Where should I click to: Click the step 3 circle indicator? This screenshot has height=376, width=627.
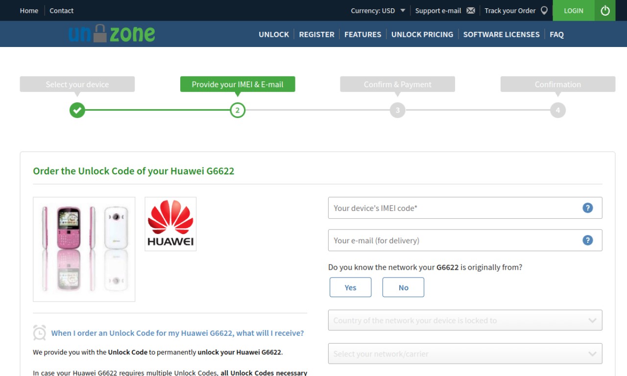click(x=398, y=110)
